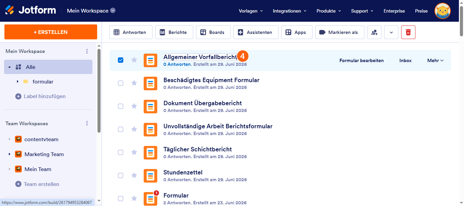Click the Team erstellen label
464x206 pixels.
pos(41,184)
